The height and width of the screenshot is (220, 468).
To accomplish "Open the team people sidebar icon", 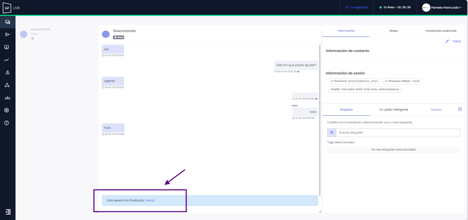I will click(7, 98).
